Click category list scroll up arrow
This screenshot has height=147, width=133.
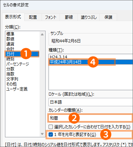[42, 34]
